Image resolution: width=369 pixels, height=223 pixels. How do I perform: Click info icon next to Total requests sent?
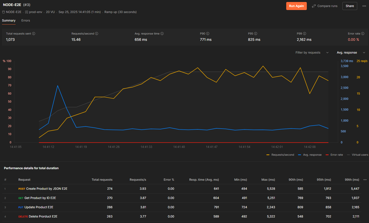click(x=34, y=34)
